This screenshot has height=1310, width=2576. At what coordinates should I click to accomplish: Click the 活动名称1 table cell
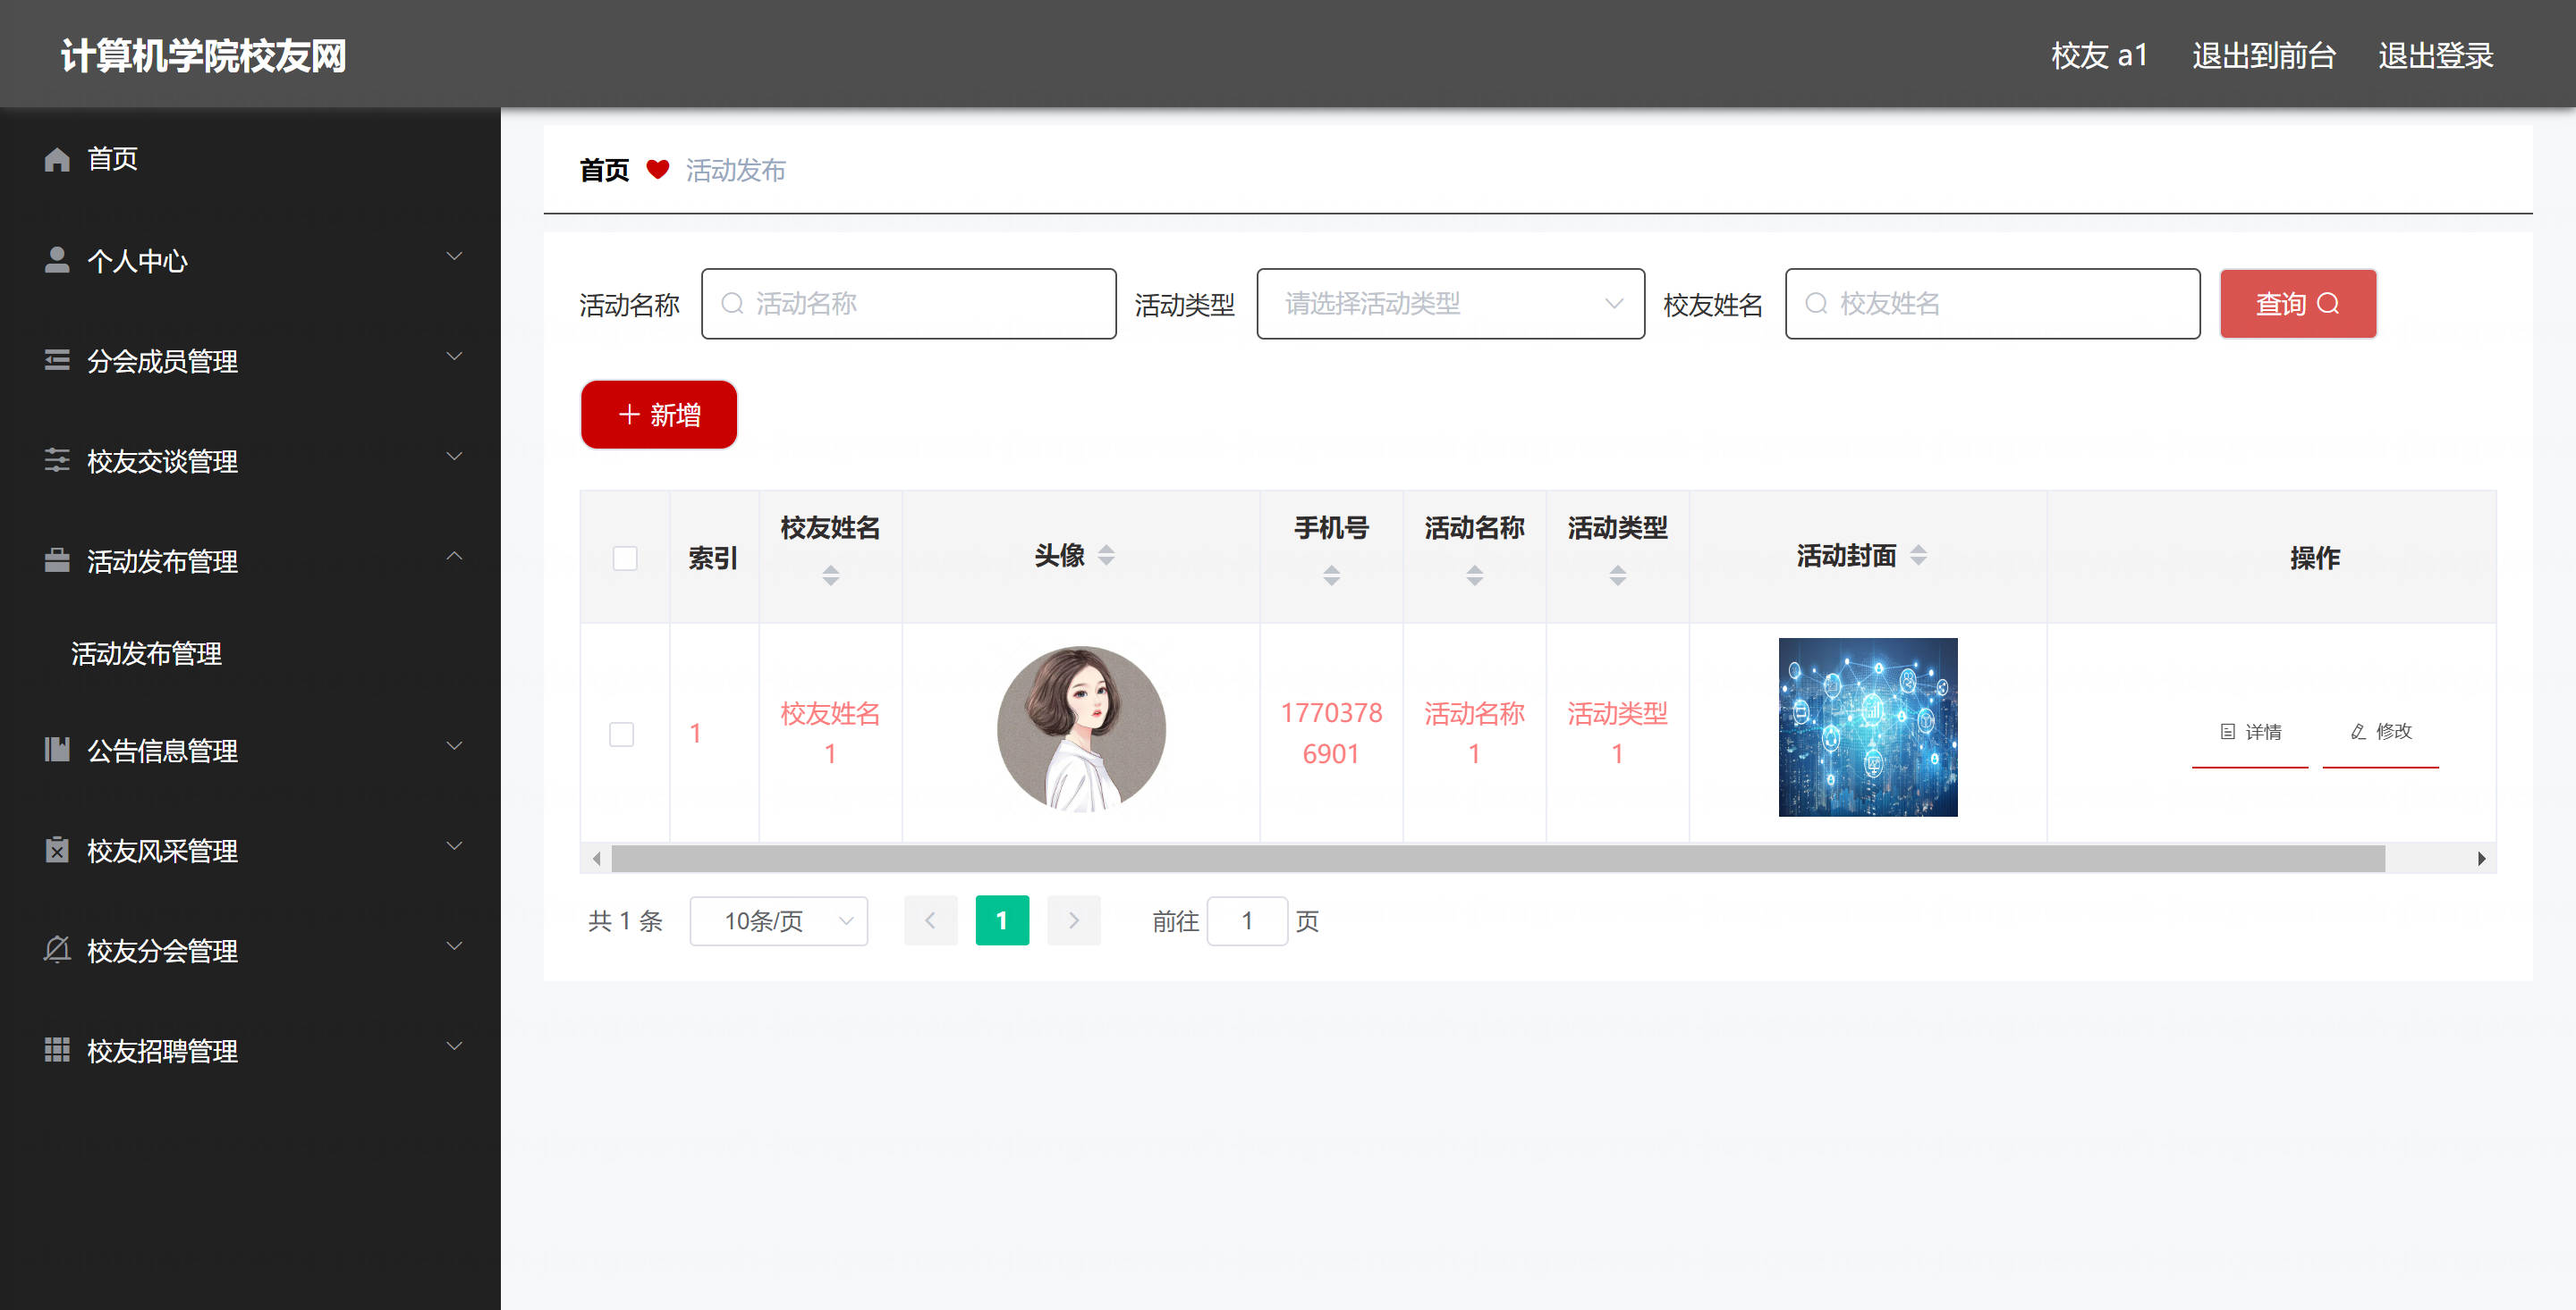coord(1474,734)
